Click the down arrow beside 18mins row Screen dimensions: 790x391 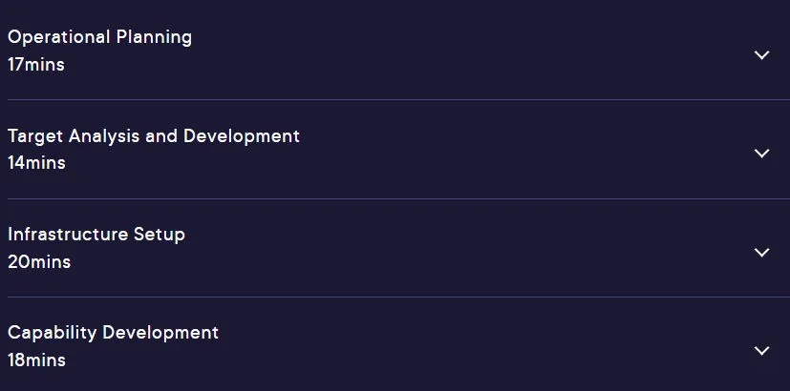coord(761,350)
